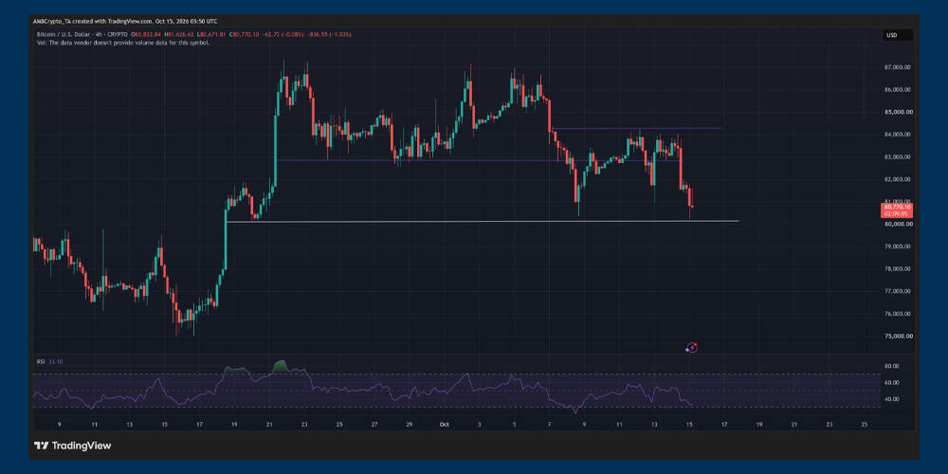The width and height of the screenshot is (948, 474).
Task: Click the 80,000.00 price axis label
Action: (x=897, y=225)
